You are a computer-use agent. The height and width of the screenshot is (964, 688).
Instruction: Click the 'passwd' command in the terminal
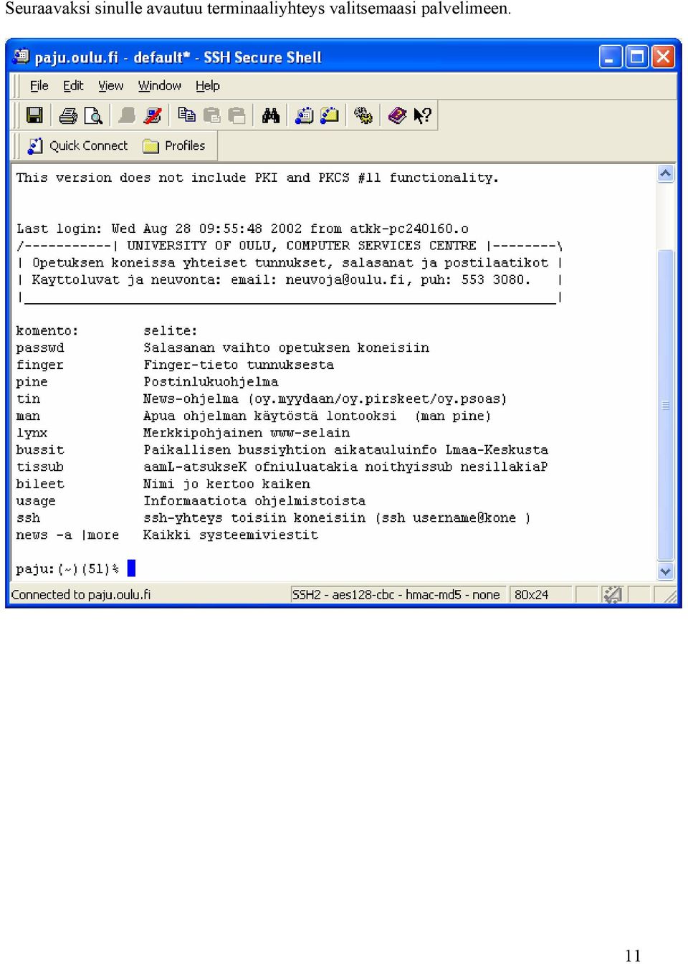(x=40, y=348)
